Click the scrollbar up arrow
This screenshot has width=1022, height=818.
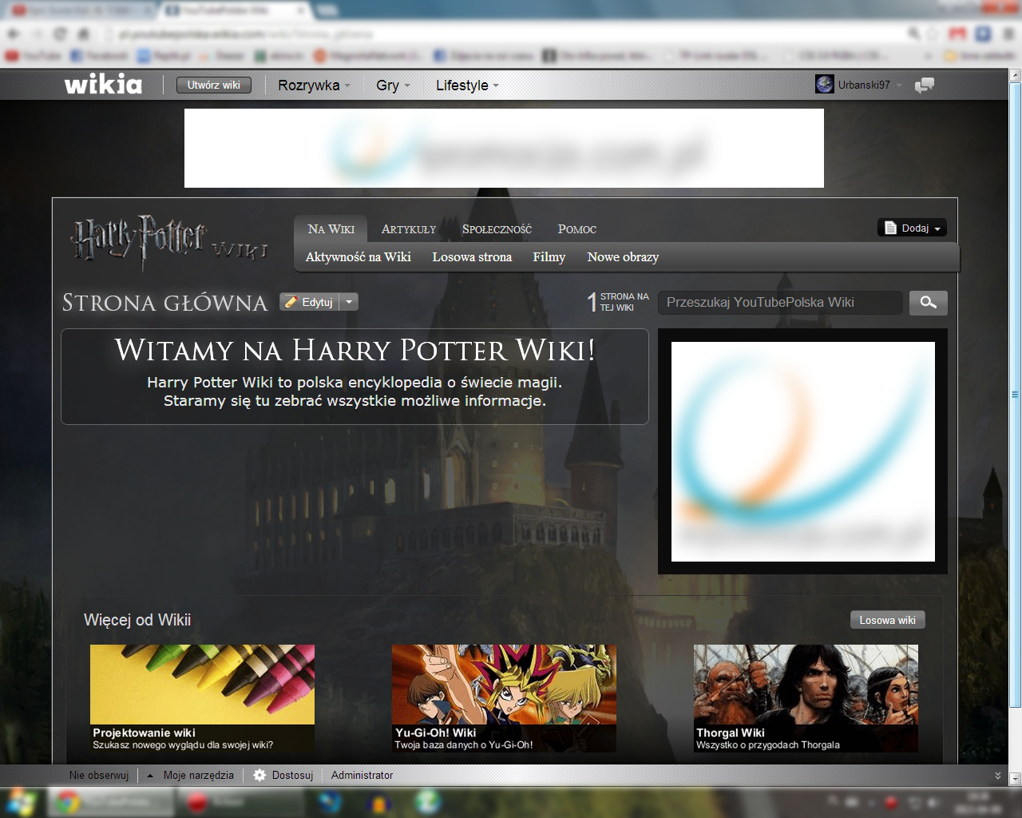click(x=1015, y=76)
